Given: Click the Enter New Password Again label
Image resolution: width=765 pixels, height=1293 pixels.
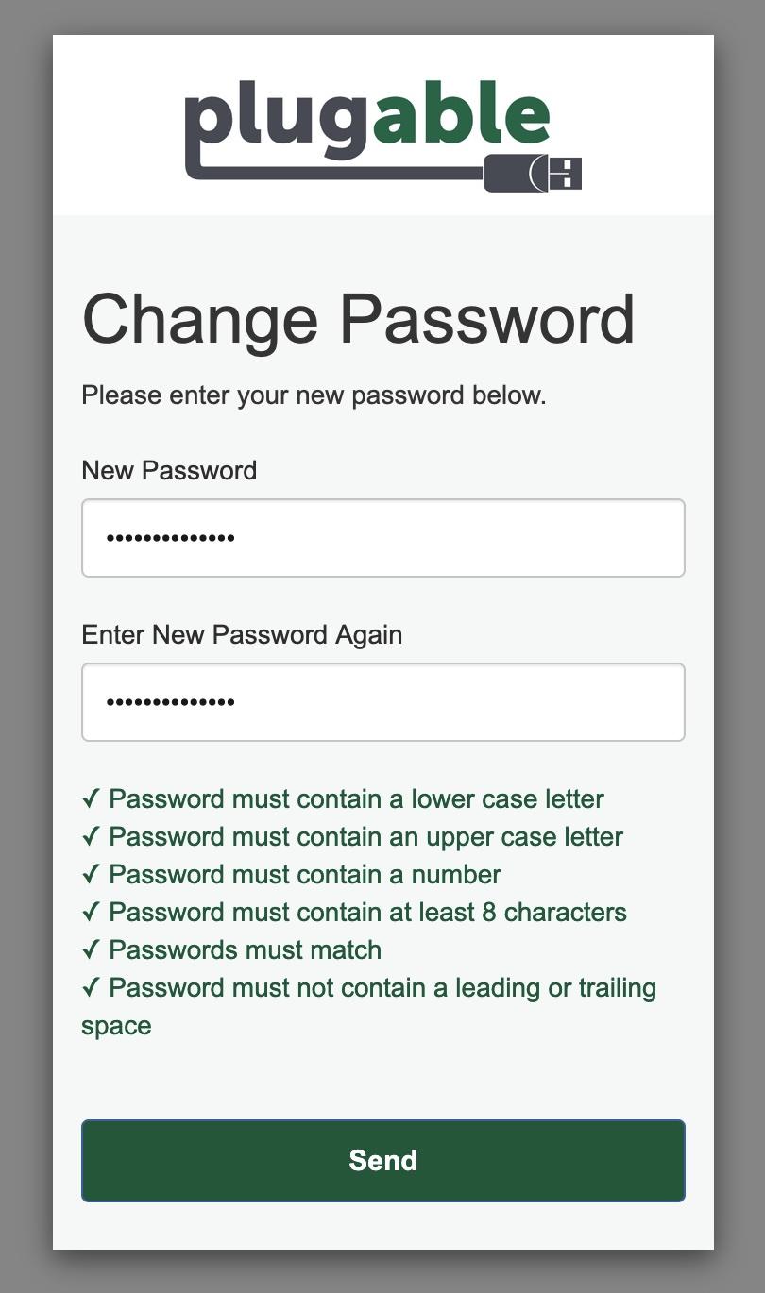Looking at the screenshot, I should 242,634.
